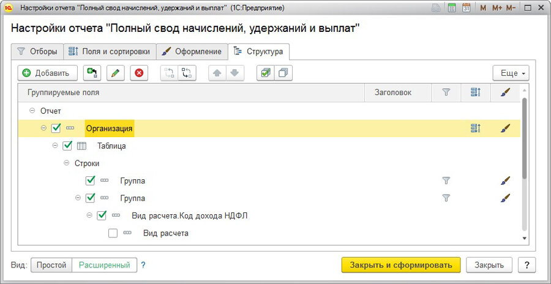Viewport: 551px width, 284px height.
Task: Open formatting brush of second Группа row
Action: point(505,198)
